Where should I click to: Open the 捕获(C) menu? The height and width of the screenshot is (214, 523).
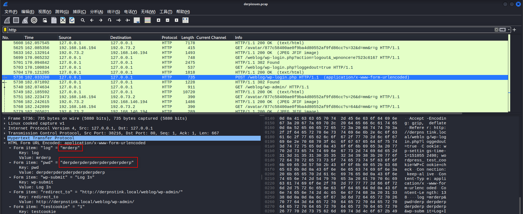point(79,12)
